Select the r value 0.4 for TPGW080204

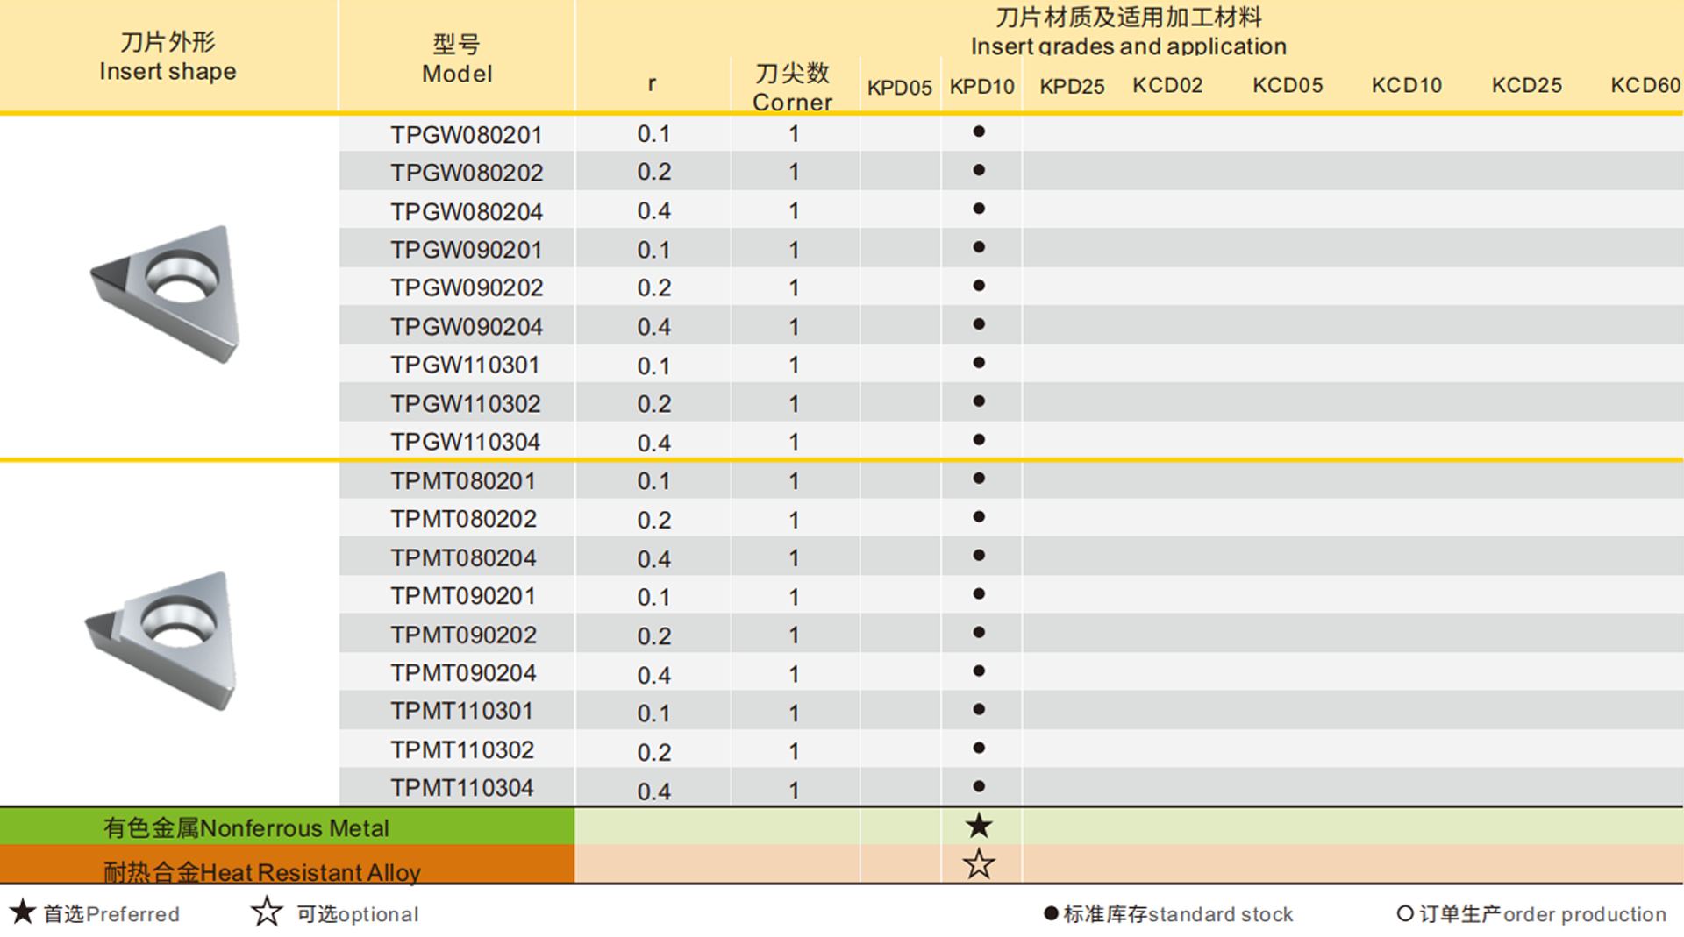click(653, 210)
